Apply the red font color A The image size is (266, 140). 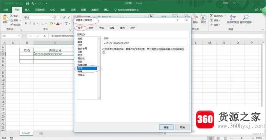pos(58,23)
